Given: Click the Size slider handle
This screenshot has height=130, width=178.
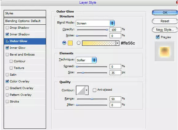Looking at the screenshot, I should (83, 73).
